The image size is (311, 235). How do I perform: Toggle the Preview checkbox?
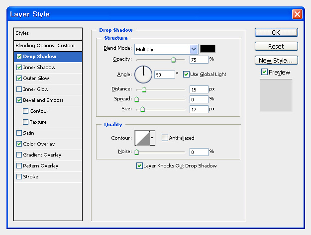point(264,72)
